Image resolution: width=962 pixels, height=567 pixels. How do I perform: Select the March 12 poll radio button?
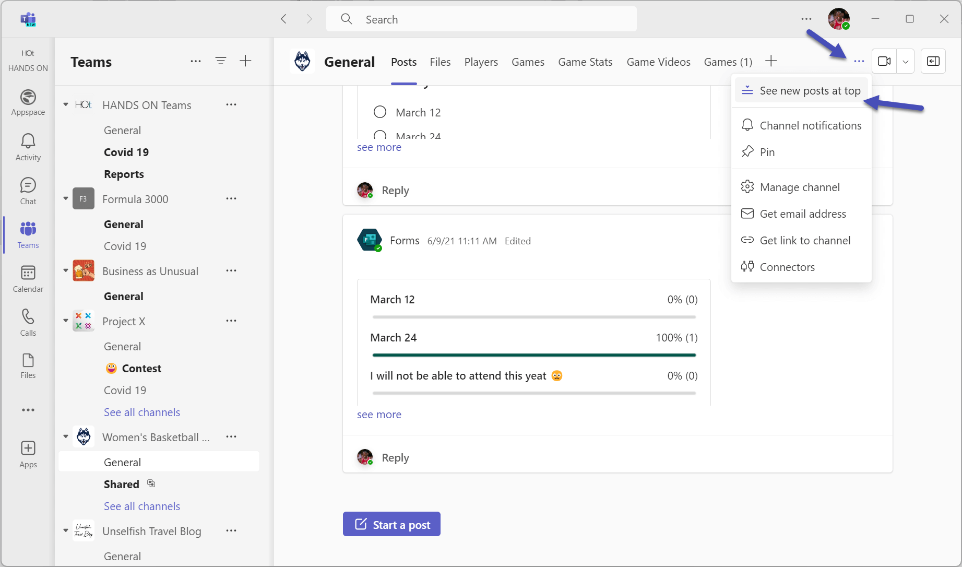click(379, 112)
